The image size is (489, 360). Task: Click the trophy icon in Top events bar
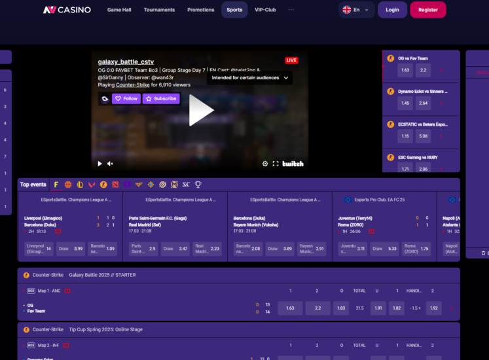(x=198, y=185)
